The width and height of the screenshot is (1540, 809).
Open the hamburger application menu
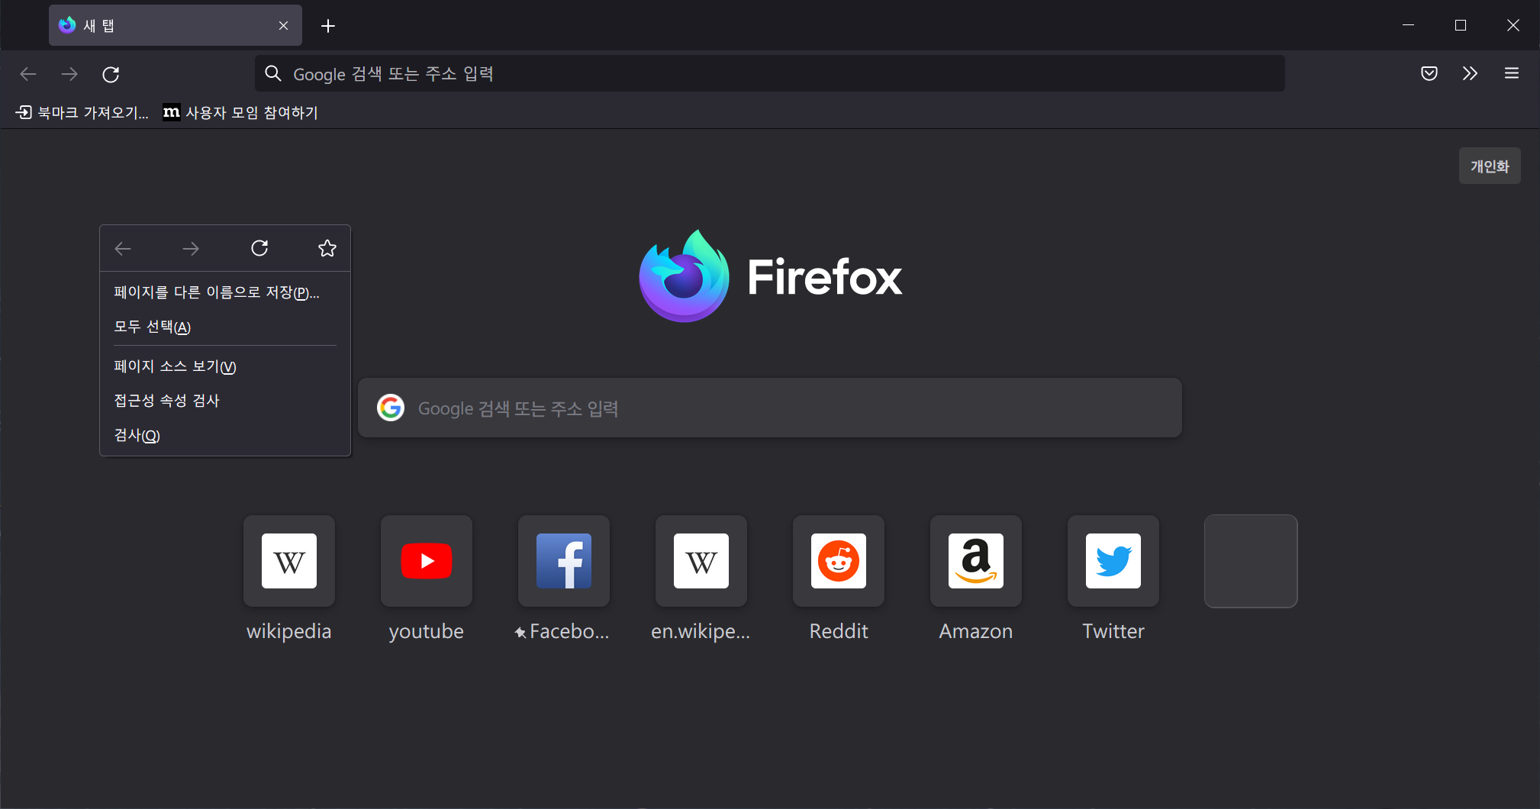click(x=1511, y=73)
